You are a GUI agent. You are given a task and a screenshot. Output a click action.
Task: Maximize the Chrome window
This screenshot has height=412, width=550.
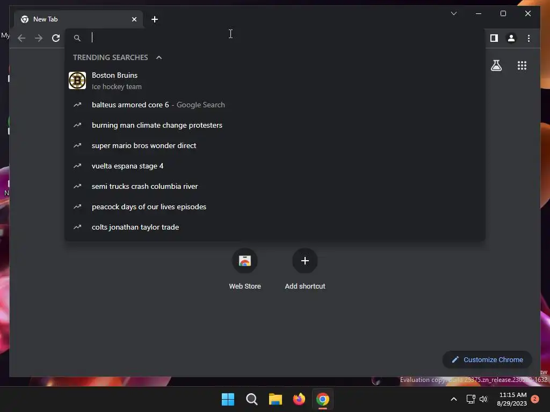click(x=503, y=13)
